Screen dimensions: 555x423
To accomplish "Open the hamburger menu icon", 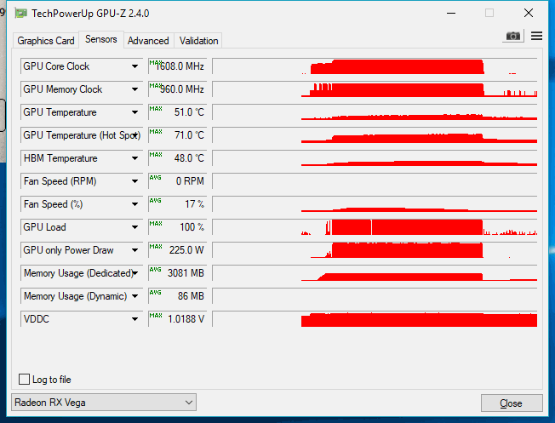I will tap(536, 36).
